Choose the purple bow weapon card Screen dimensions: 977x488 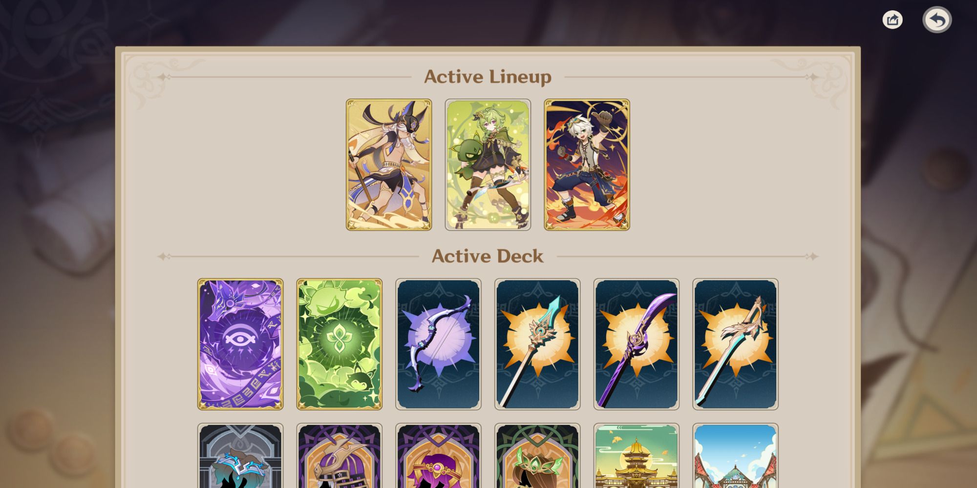click(439, 345)
